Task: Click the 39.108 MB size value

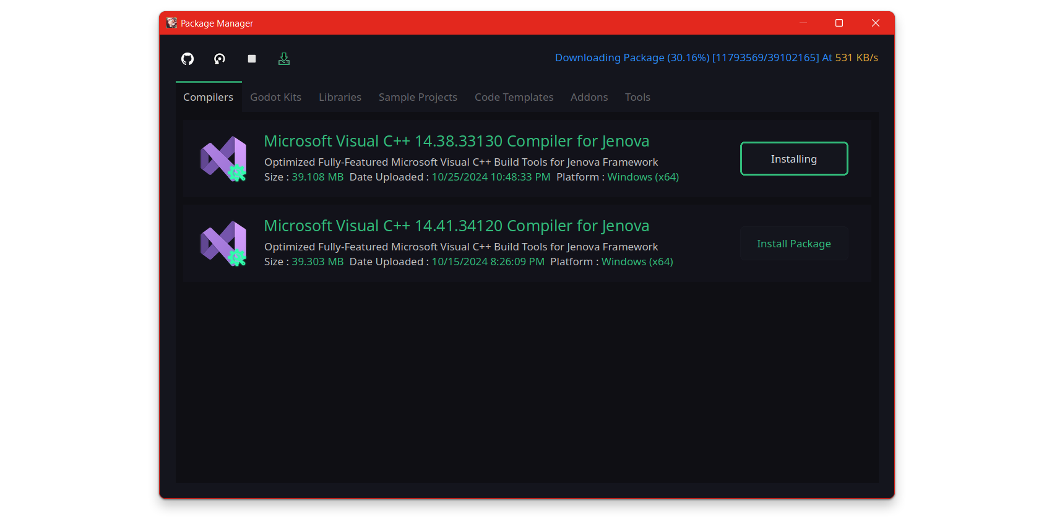Action: [317, 177]
